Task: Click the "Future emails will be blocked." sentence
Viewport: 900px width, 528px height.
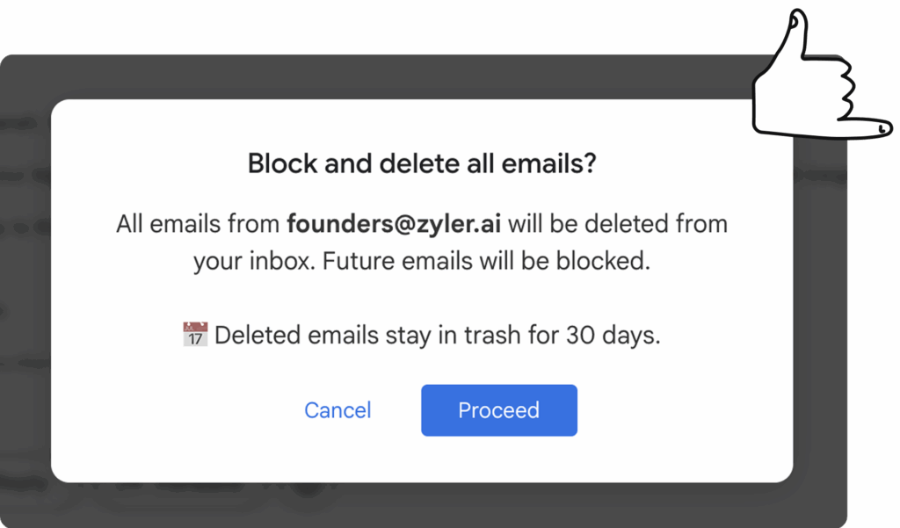Action: [486, 261]
